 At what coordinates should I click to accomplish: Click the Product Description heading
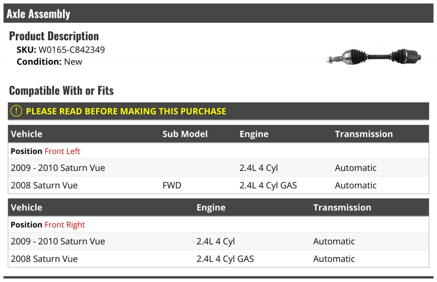(x=54, y=36)
